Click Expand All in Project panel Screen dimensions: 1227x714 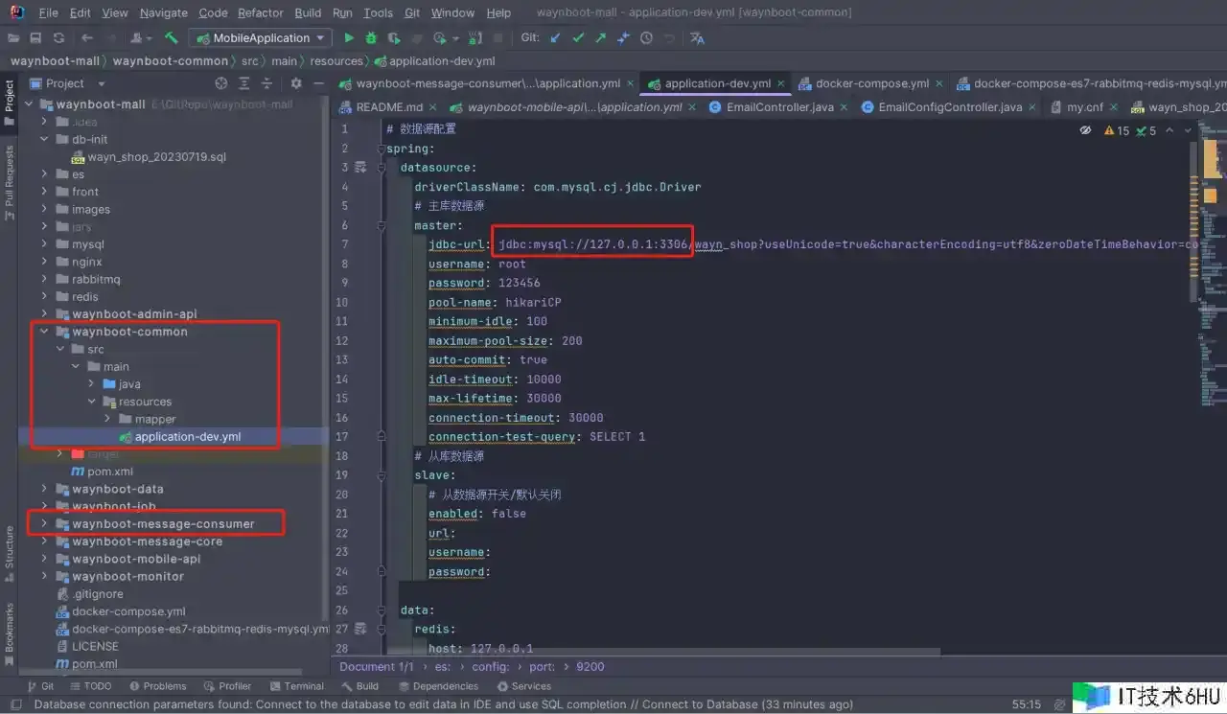(x=244, y=83)
